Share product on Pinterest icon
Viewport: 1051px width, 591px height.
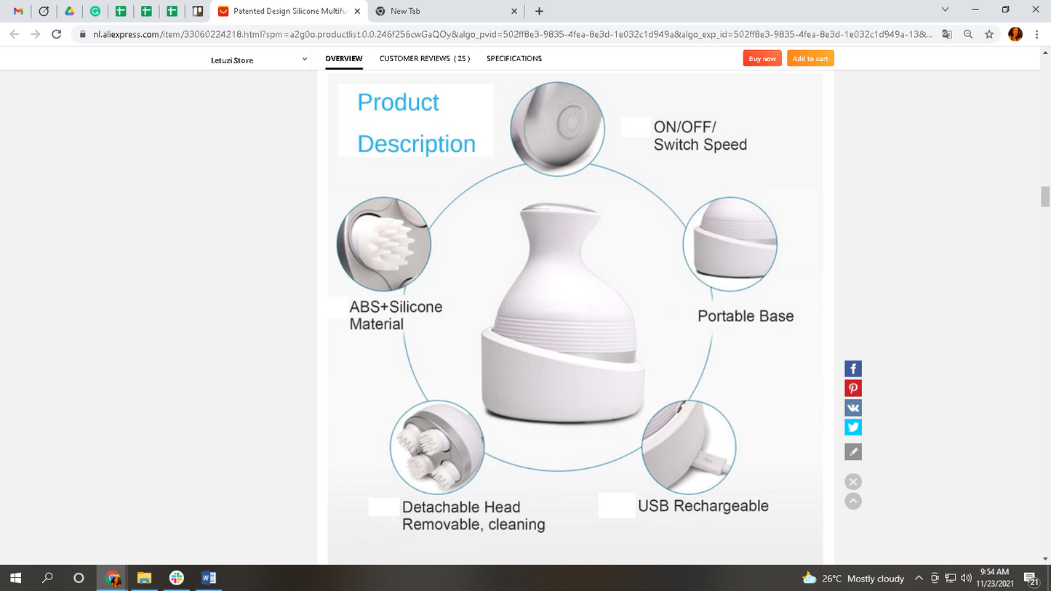pos(853,388)
